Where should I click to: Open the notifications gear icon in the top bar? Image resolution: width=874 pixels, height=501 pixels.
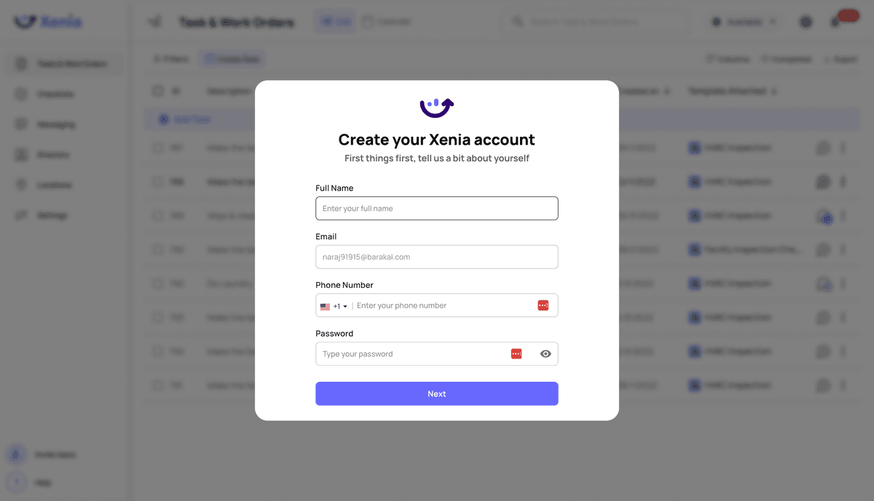point(806,21)
